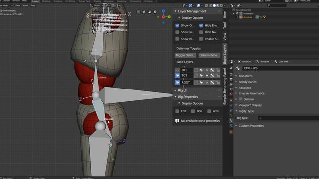Open Output properties tab icon

pos(231,79)
